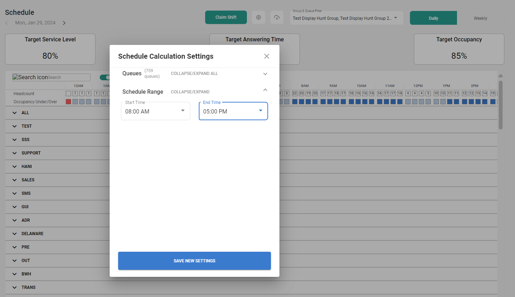The width and height of the screenshot is (515, 297).
Task: Open schedule settings gear icon
Action: 259,17
